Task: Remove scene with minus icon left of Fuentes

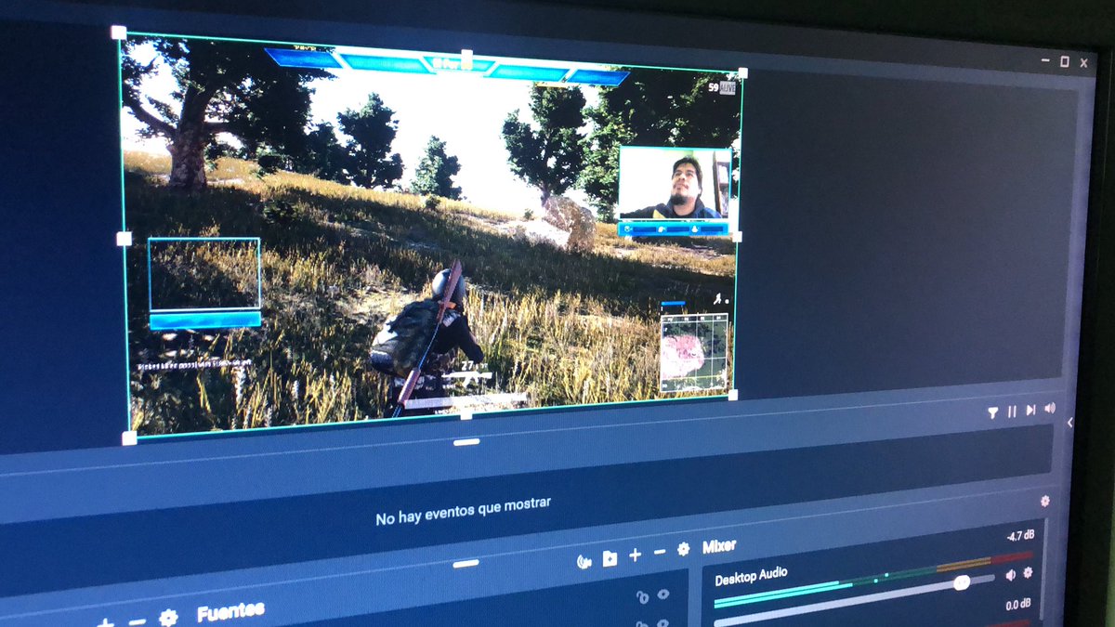Action: pos(136,621)
